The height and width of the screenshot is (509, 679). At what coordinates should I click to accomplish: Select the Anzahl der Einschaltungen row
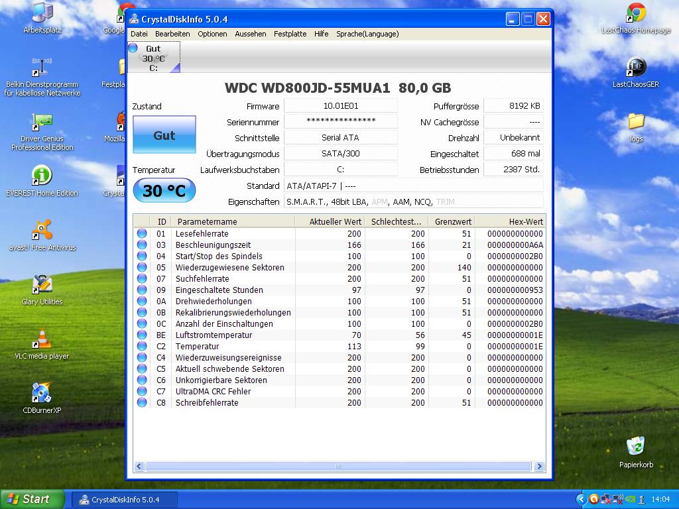click(339, 323)
